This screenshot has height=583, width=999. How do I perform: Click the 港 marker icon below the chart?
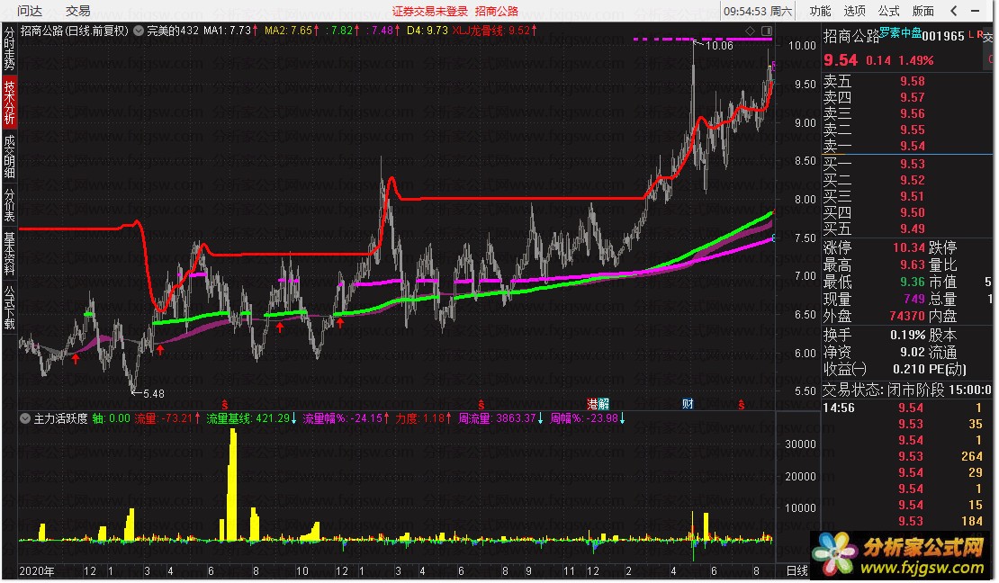pos(592,404)
